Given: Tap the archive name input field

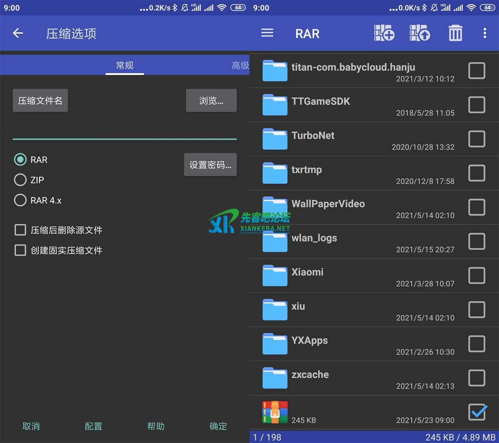Looking at the screenshot, I should click(x=125, y=130).
